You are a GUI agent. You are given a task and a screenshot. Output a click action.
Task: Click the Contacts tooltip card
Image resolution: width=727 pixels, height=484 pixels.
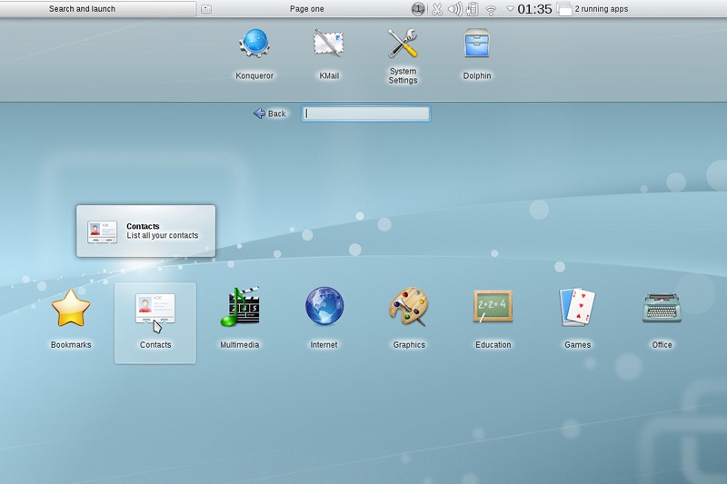coord(146,232)
